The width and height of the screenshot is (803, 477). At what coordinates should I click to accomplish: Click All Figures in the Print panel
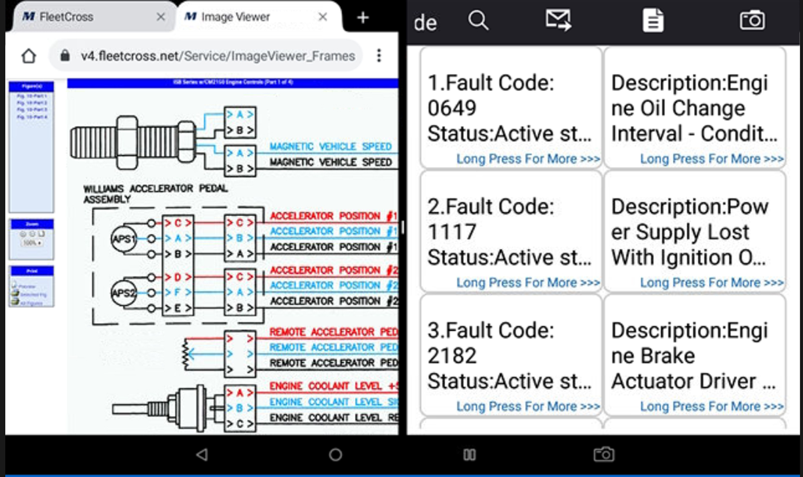click(27, 302)
